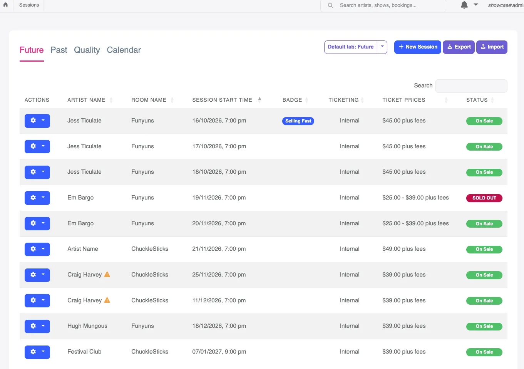The height and width of the screenshot is (369, 524).
Task: Click '$49.00 plus fees' price cell
Action: (404, 249)
